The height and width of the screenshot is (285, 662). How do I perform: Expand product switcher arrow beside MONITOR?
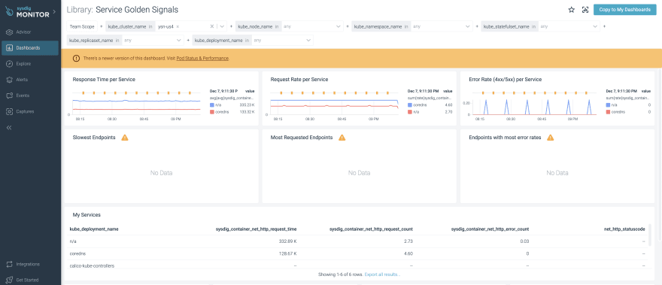click(54, 11)
